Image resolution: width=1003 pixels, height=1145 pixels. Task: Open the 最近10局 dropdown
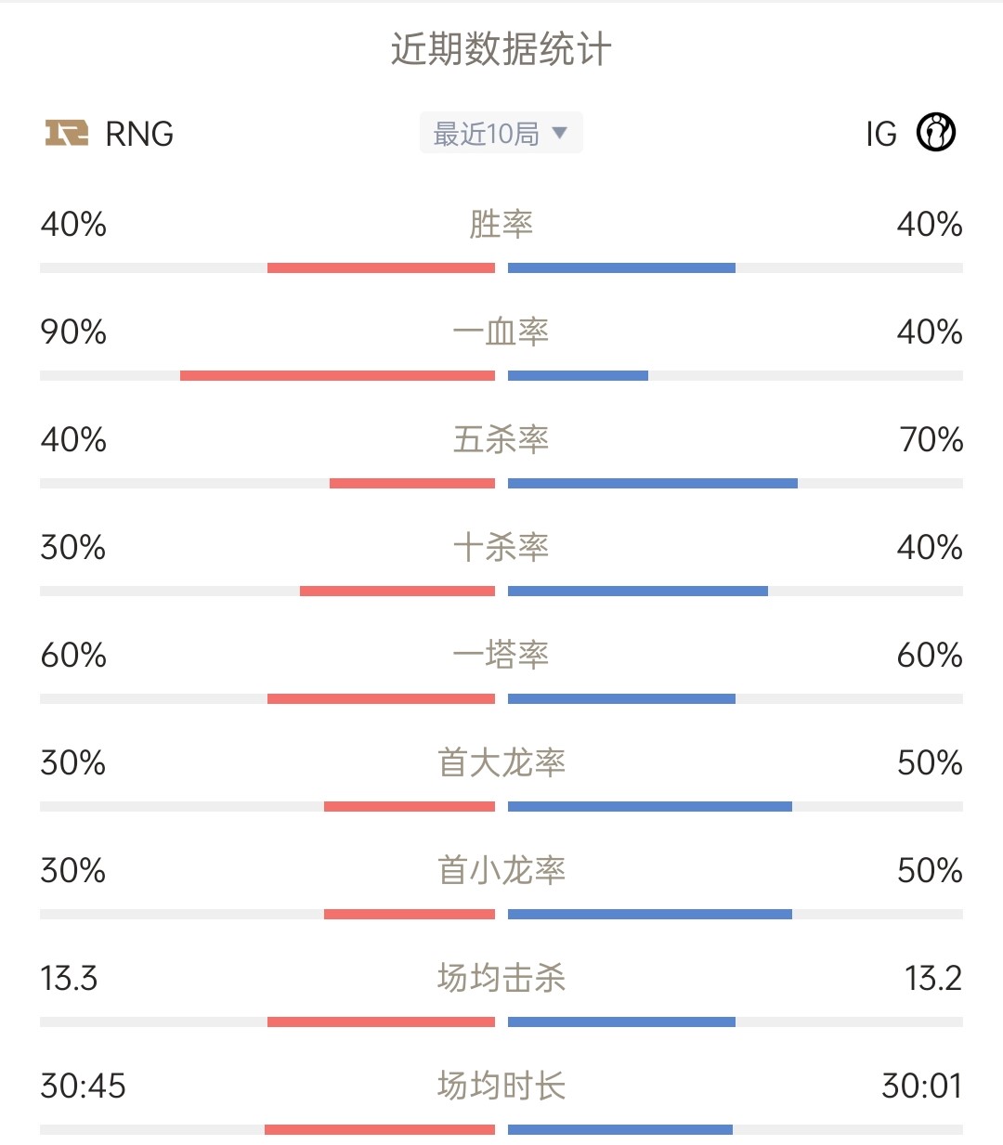point(501,133)
